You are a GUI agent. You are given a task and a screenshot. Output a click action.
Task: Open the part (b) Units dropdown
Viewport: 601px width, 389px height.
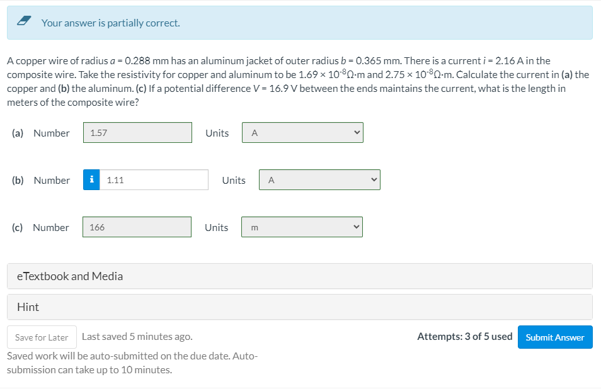(319, 180)
